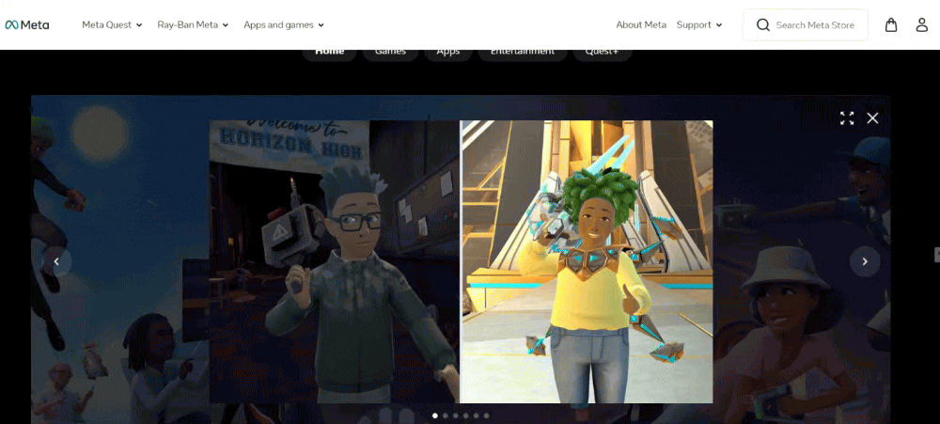Click the search magnifier icon
Image resolution: width=940 pixels, height=424 pixels.
[x=762, y=25]
